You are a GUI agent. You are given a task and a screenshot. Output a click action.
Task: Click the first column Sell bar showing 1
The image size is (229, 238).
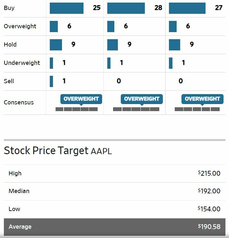click(x=51, y=81)
